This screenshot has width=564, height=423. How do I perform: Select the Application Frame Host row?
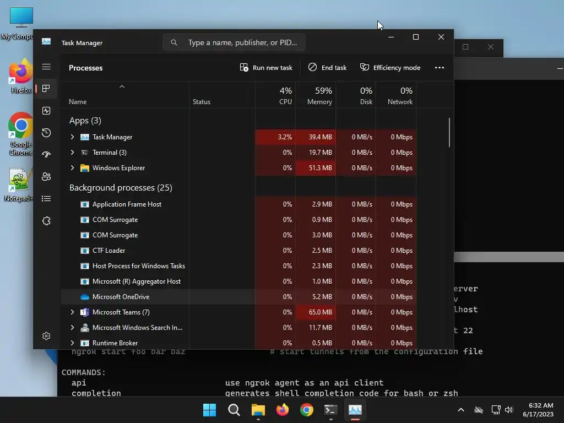(x=238, y=204)
